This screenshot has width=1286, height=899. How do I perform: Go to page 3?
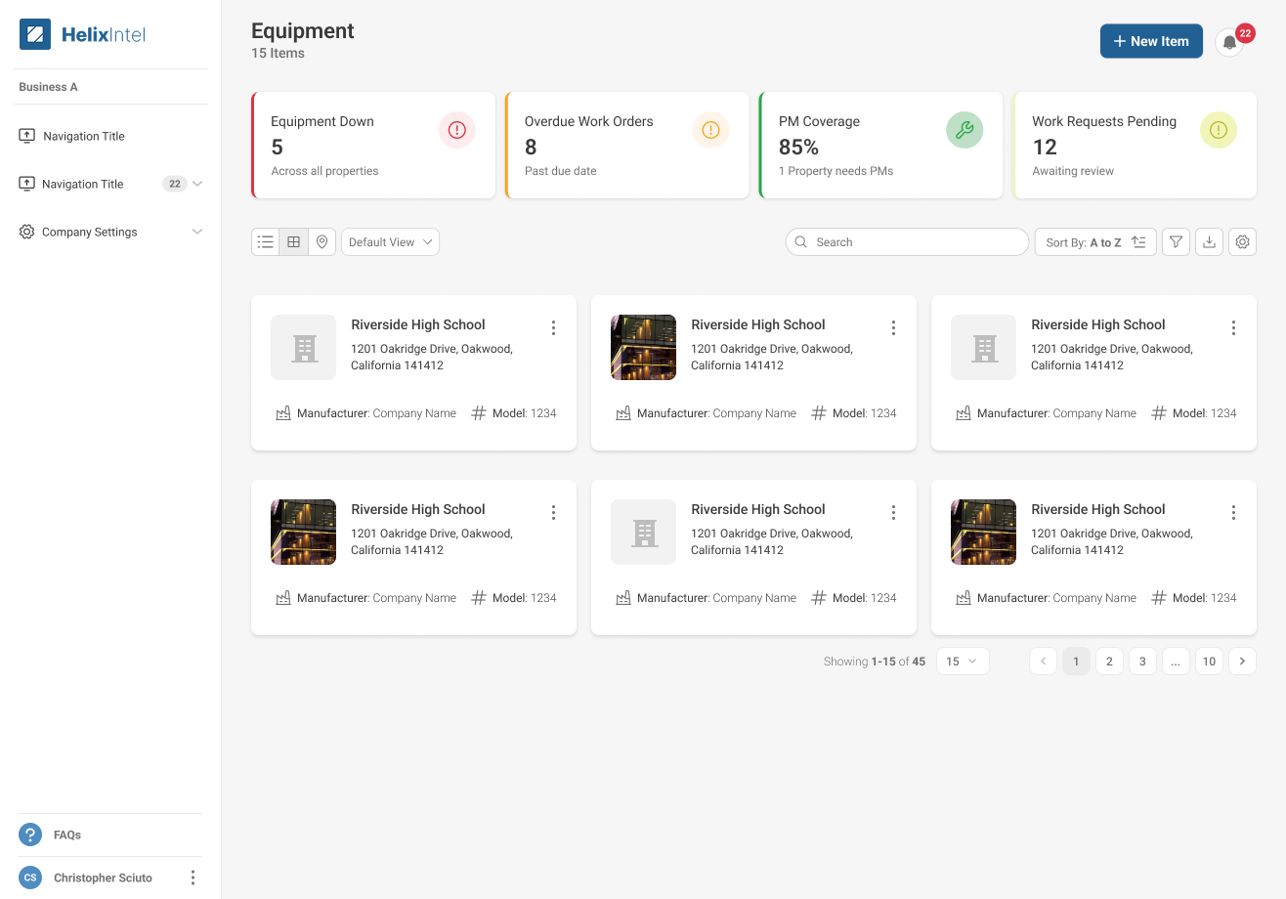click(1142, 662)
